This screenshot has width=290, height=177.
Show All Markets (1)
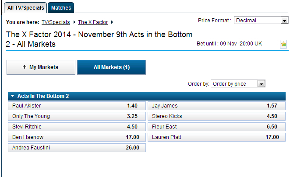click(111, 67)
